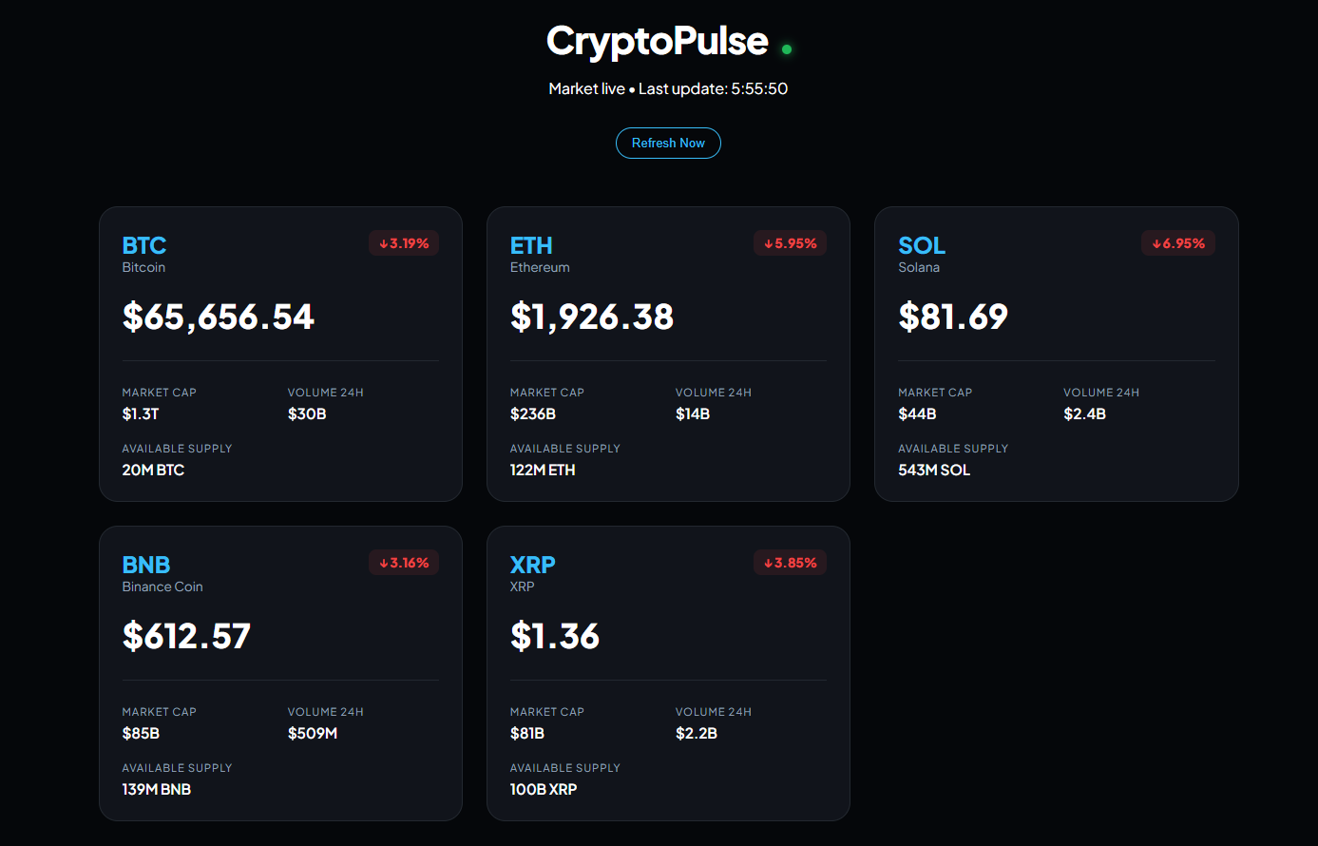Click the Binance Coin price $612.57
Image resolution: width=1318 pixels, height=846 pixels.
186,636
